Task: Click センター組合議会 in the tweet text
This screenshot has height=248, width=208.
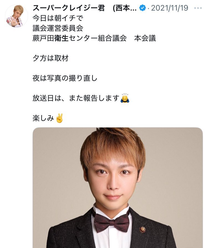Action: click(x=98, y=38)
